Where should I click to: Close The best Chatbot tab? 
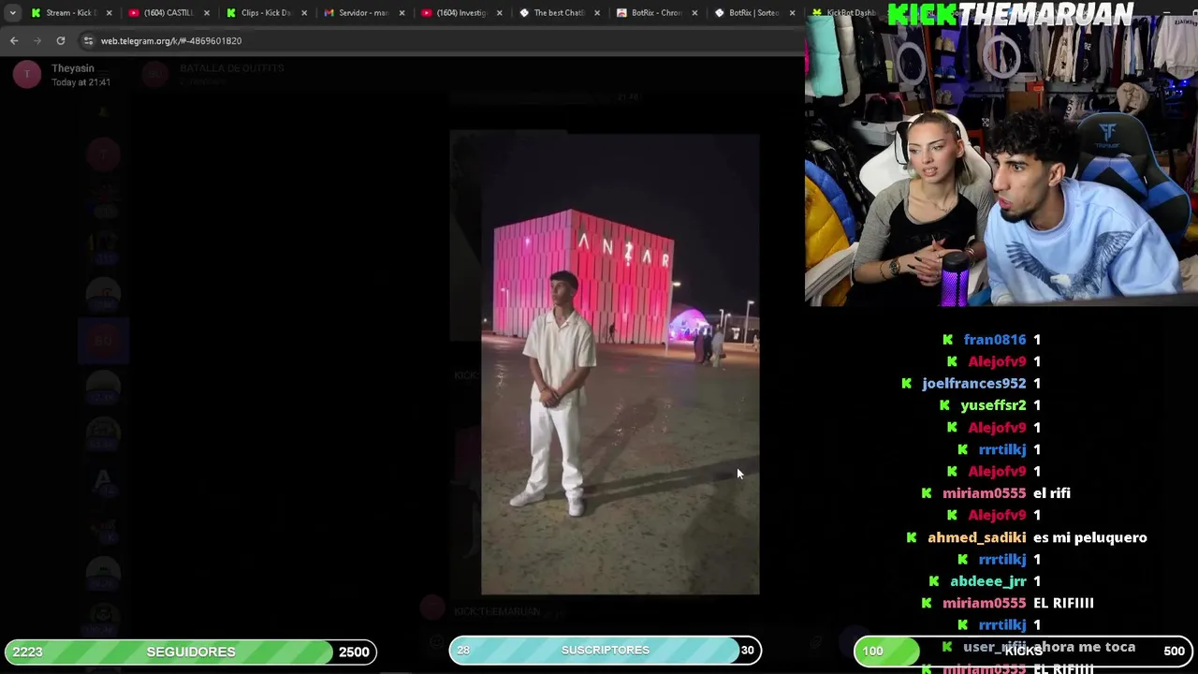point(596,13)
